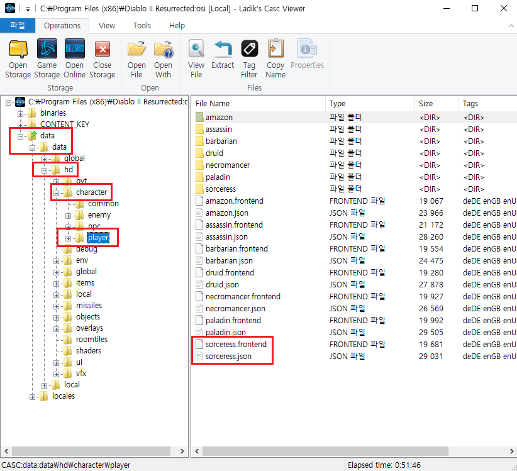This screenshot has height=471, width=517.
Task: Collapse the ribbon with the chevron
Action: (x=511, y=26)
